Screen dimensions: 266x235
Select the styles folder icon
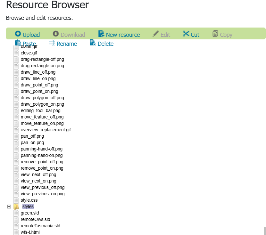click(16, 207)
